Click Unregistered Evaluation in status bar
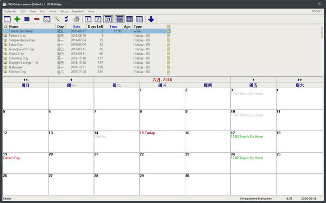This screenshot has height=203, width=326. coord(255,199)
